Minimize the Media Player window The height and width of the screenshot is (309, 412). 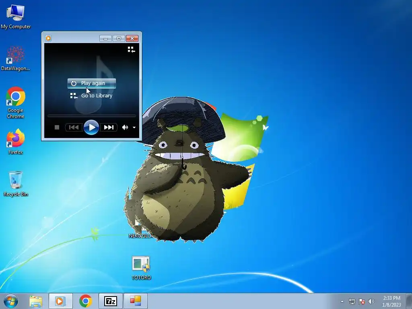pos(105,39)
